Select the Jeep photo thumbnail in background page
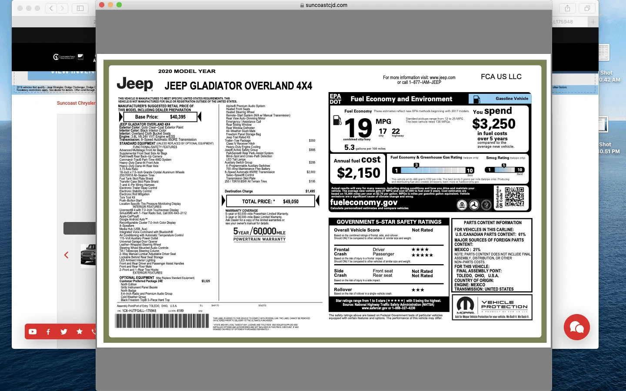The width and height of the screenshot is (626, 391). (x=88, y=255)
